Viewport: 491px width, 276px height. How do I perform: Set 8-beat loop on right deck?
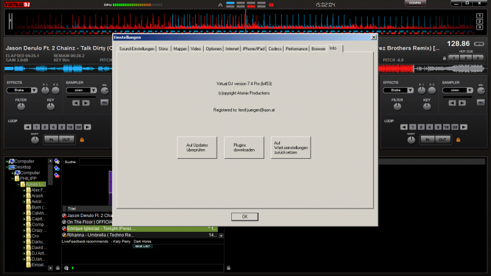(438, 127)
